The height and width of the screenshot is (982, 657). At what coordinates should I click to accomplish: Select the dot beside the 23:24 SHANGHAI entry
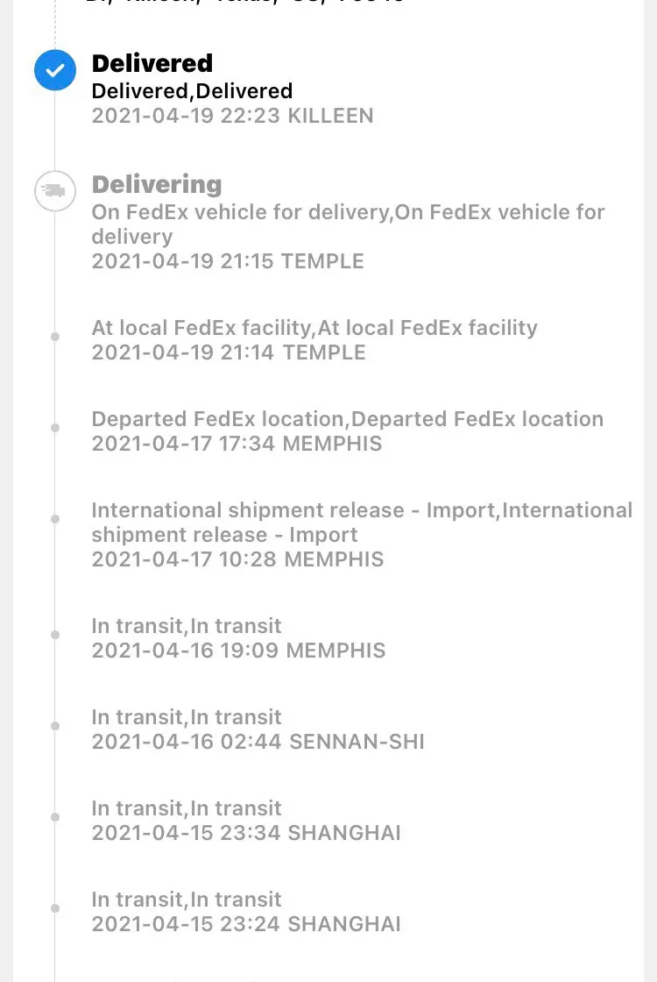click(x=55, y=908)
